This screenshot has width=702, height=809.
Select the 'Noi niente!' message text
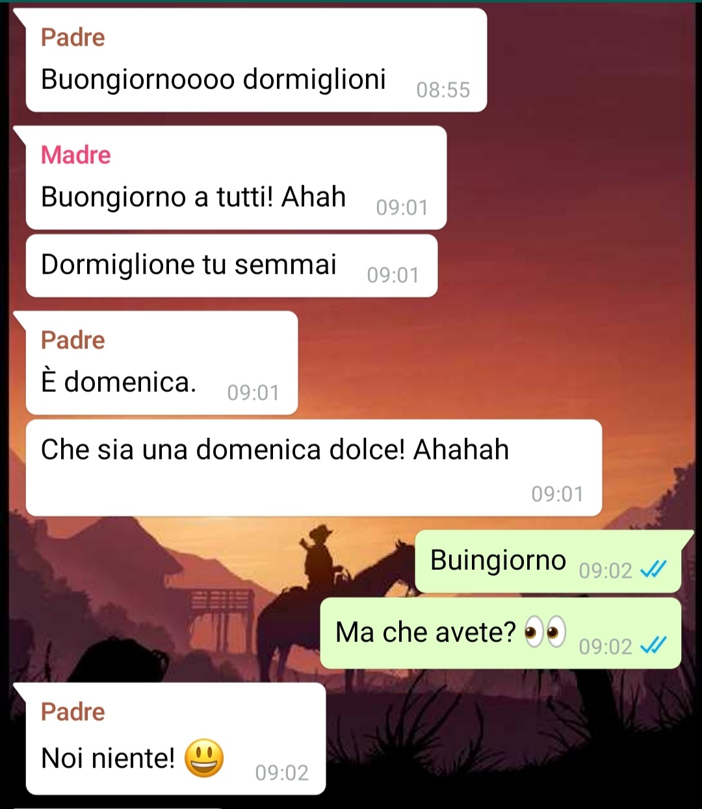[x=108, y=758]
